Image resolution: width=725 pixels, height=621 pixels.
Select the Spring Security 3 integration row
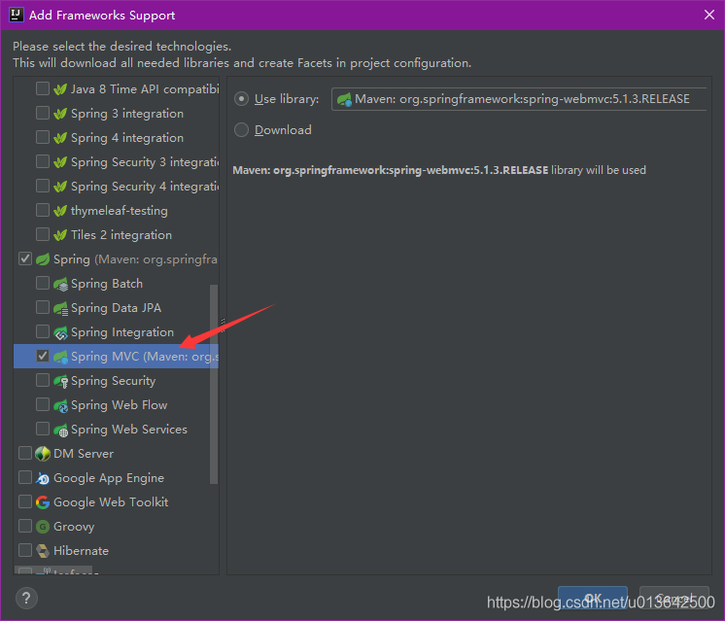click(x=117, y=162)
